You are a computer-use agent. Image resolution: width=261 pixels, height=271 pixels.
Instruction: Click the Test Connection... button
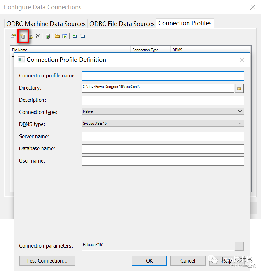47,261
